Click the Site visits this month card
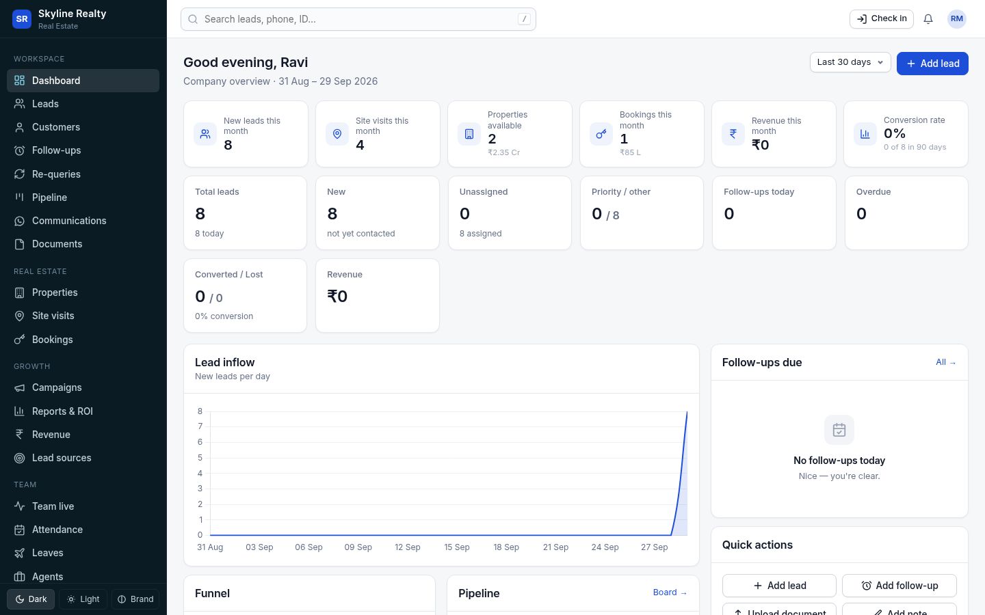This screenshot has height=615, width=985. pyautogui.click(x=378, y=134)
